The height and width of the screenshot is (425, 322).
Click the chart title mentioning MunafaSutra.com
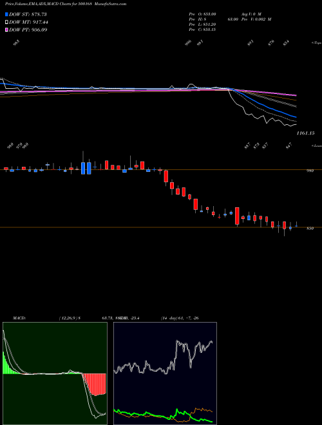pos(66,4)
